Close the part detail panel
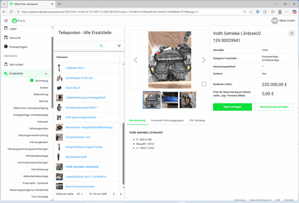 tap(291, 33)
